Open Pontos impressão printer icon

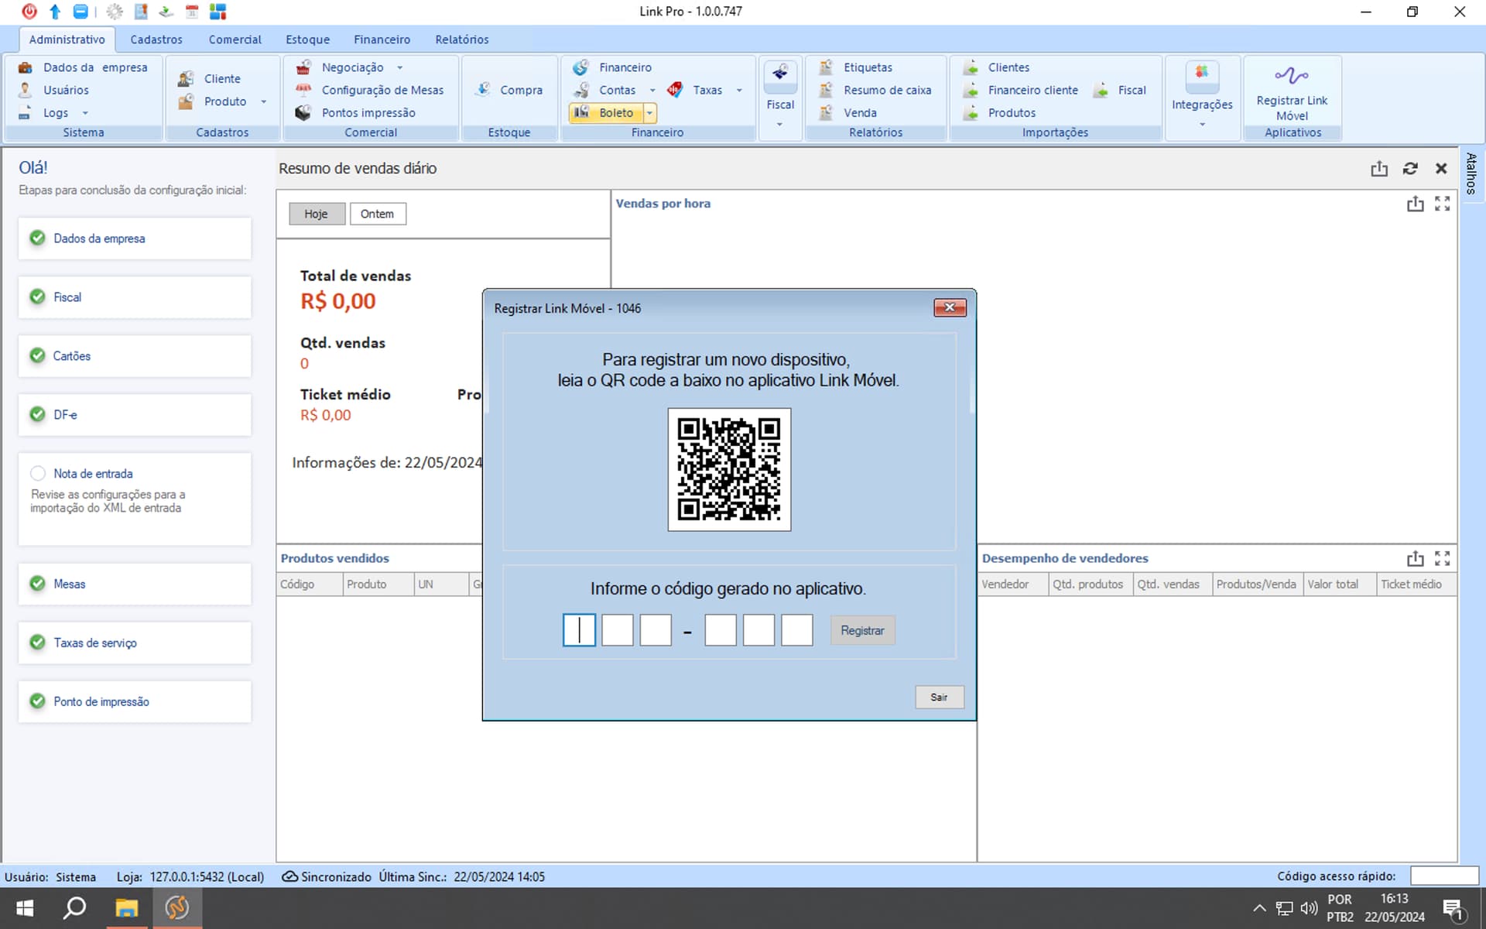(303, 113)
